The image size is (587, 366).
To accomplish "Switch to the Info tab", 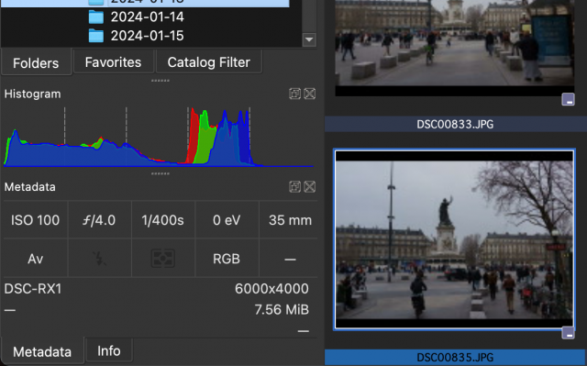I will 109,350.
